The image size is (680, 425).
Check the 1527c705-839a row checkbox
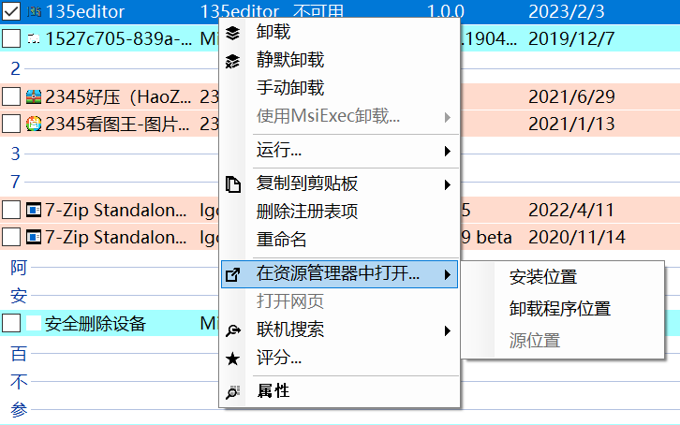(x=11, y=38)
